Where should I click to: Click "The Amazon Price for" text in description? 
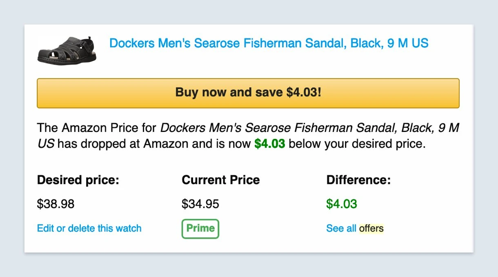(97, 128)
